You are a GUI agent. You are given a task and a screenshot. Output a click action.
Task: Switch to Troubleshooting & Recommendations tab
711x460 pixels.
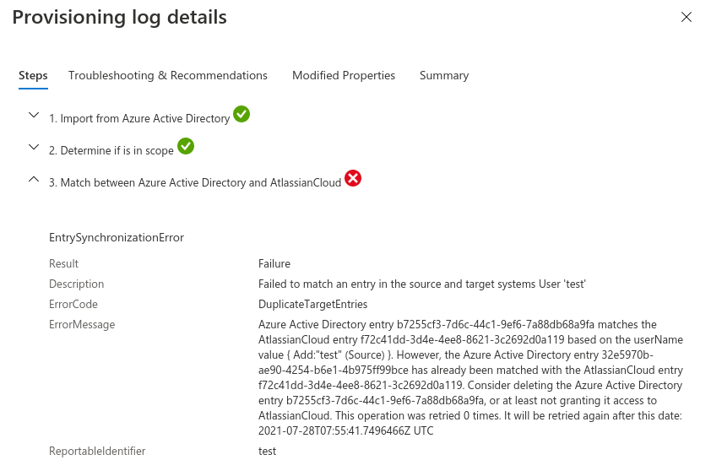tap(168, 75)
